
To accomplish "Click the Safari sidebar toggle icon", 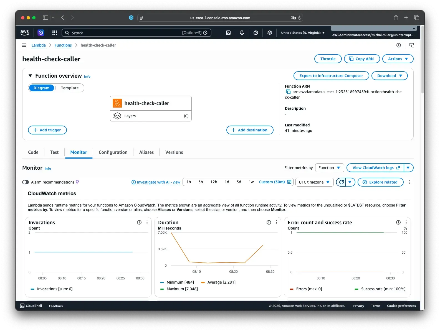I will (45, 18).
